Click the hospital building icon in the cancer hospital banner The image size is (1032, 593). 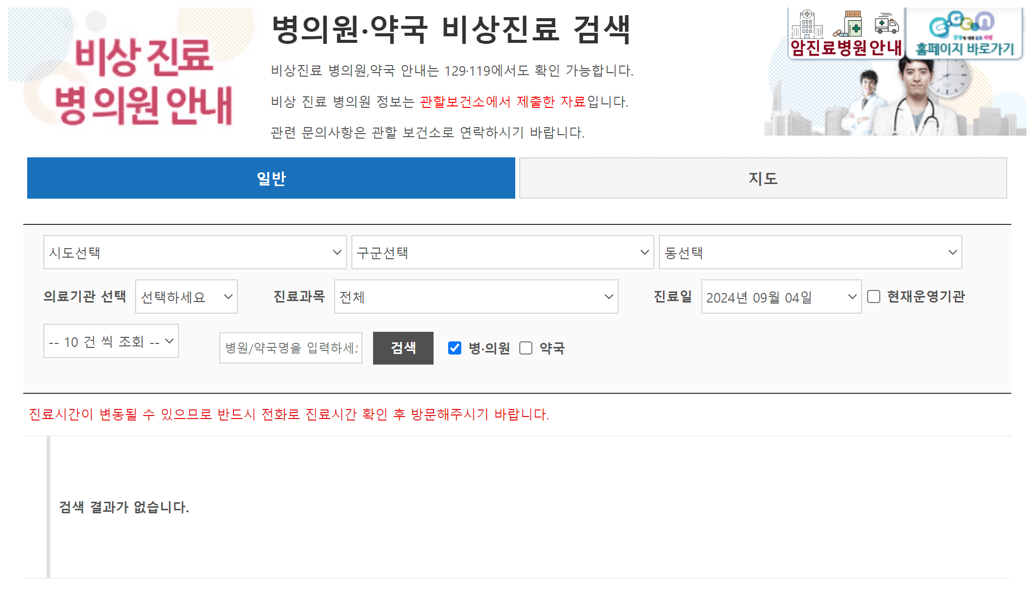[x=808, y=24]
